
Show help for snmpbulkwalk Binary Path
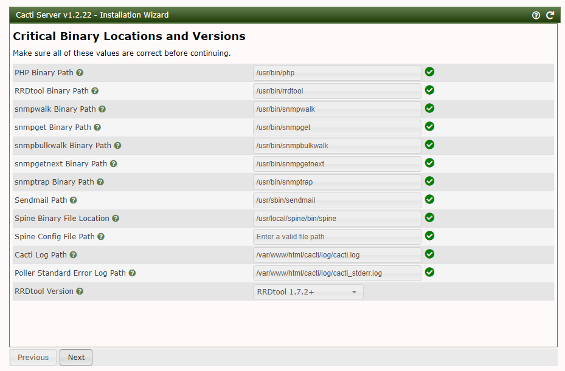(117, 146)
